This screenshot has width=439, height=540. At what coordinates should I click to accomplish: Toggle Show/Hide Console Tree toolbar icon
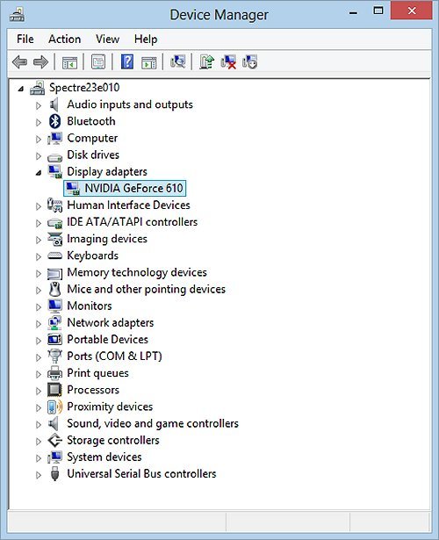(69, 62)
